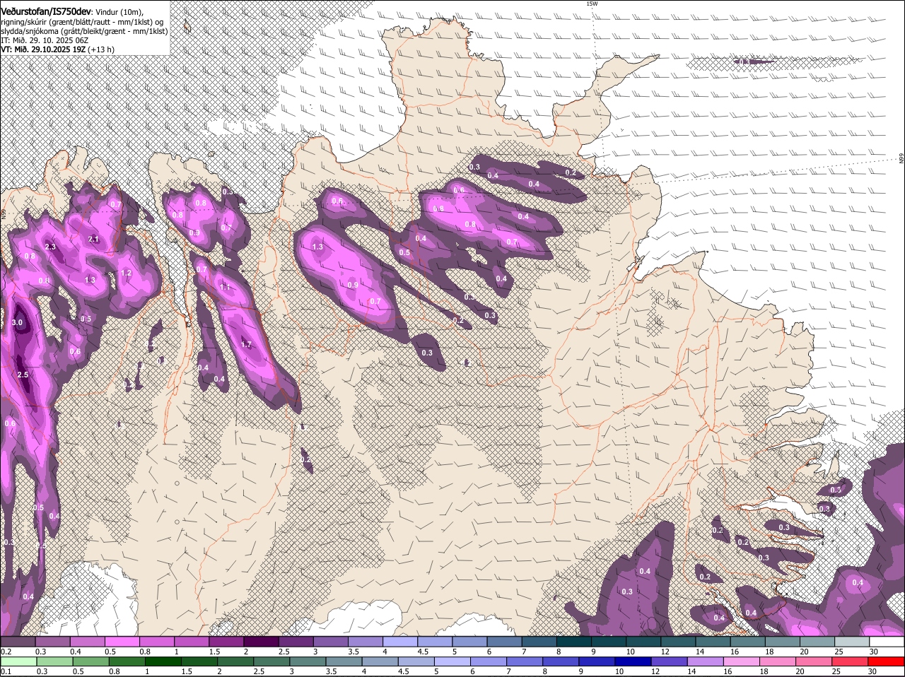Click the white upper legend swatch above 30

(887, 642)
